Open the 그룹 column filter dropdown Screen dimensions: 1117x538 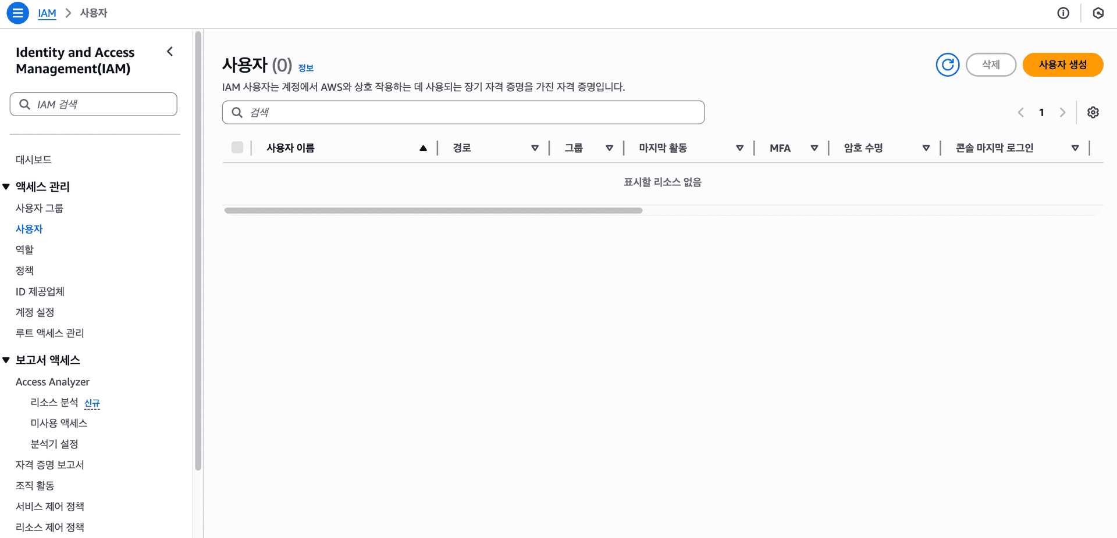[x=609, y=148]
